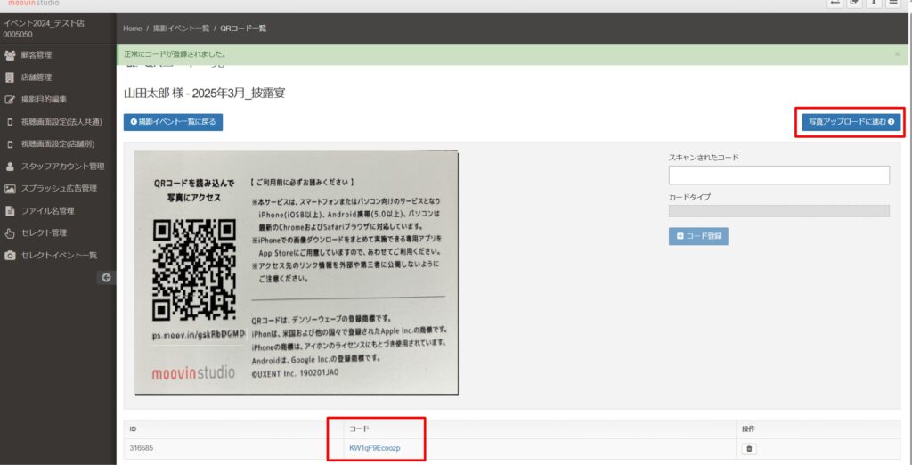
Task: Click the 撮影目的編集 pencil icon
Action: click(x=10, y=100)
